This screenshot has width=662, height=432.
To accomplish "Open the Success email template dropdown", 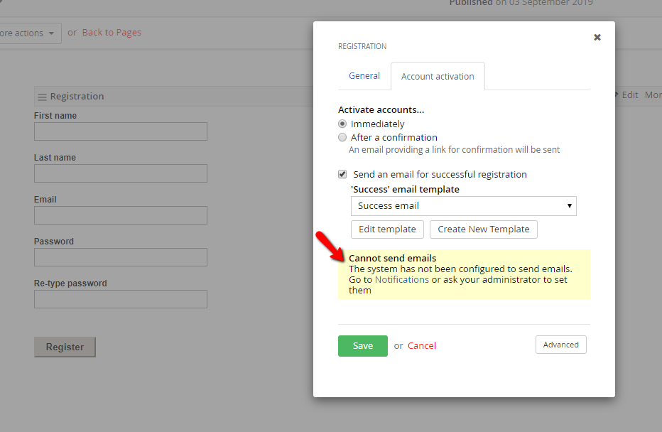I will tap(464, 205).
